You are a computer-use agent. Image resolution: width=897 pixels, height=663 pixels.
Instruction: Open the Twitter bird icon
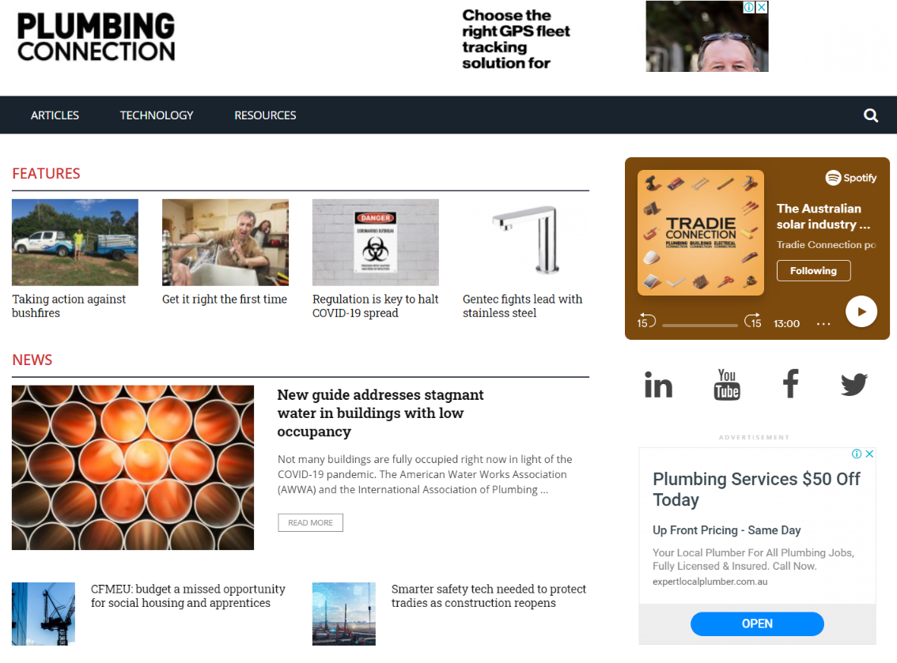tap(854, 384)
